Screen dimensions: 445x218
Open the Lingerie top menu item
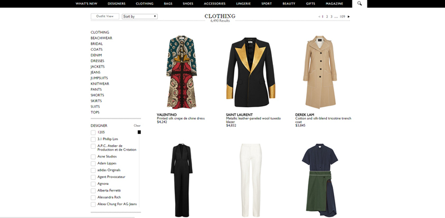tap(243, 4)
